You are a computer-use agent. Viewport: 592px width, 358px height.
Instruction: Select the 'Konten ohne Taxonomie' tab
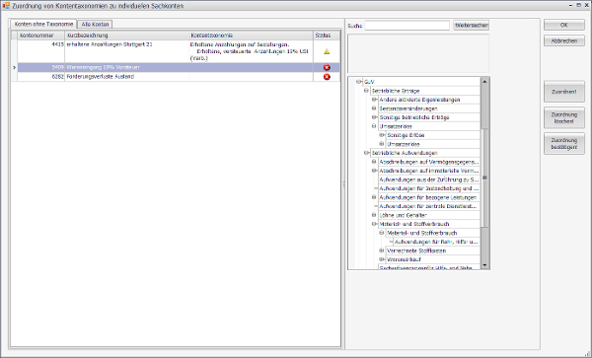43,24
